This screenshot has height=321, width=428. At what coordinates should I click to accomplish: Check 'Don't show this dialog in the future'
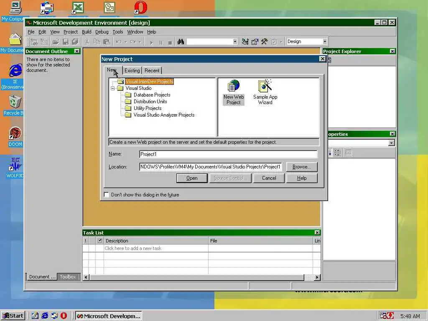107,195
